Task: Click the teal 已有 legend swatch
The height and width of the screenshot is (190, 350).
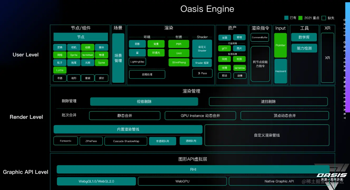Action: coord(286,18)
